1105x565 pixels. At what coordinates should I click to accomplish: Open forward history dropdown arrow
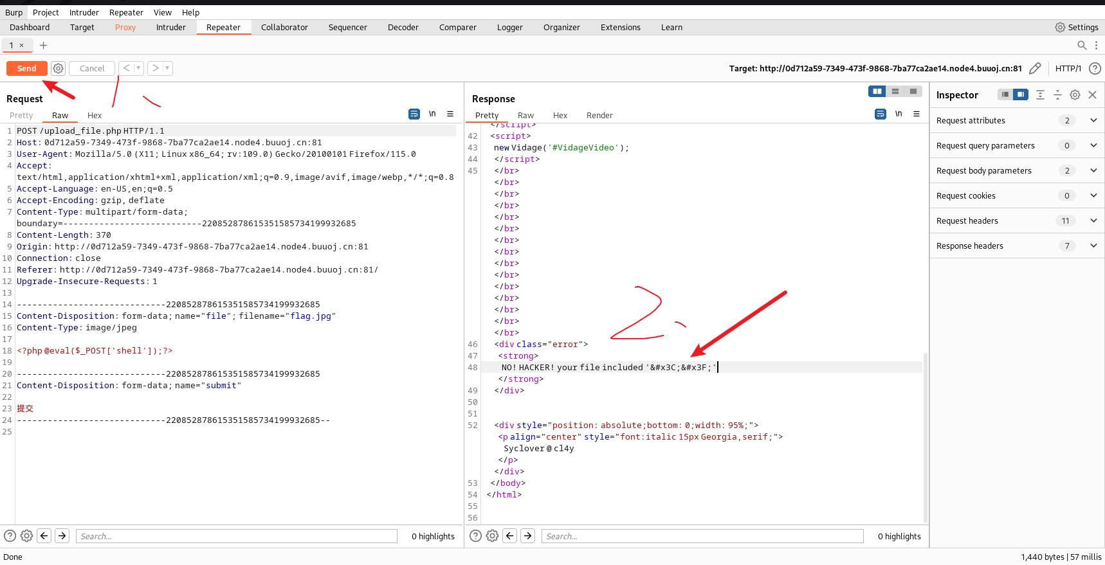pos(167,68)
